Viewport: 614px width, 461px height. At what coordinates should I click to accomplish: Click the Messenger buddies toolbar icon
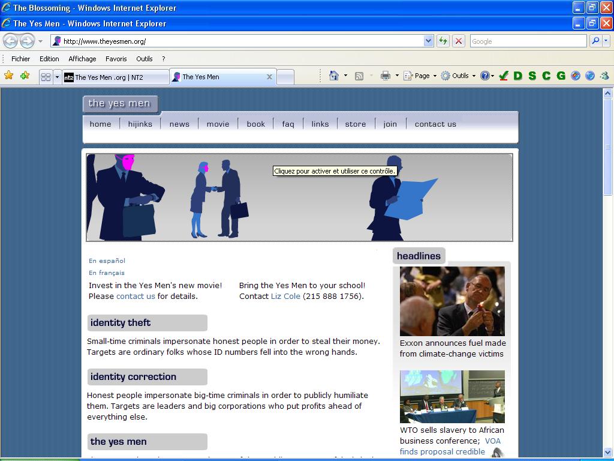click(x=604, y=76)
